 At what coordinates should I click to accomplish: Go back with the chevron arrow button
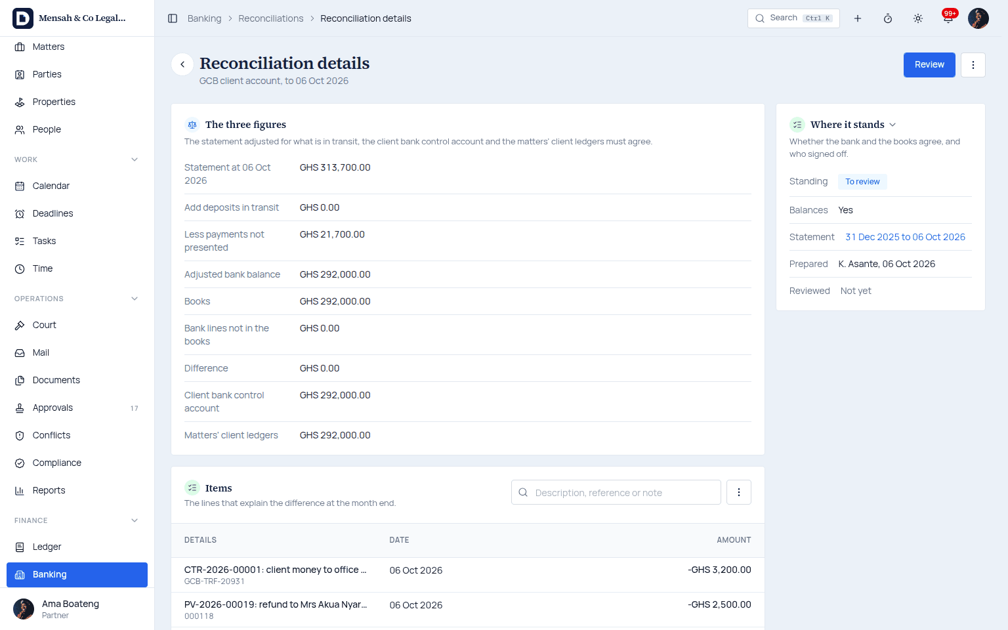click(x=182, y=64)
